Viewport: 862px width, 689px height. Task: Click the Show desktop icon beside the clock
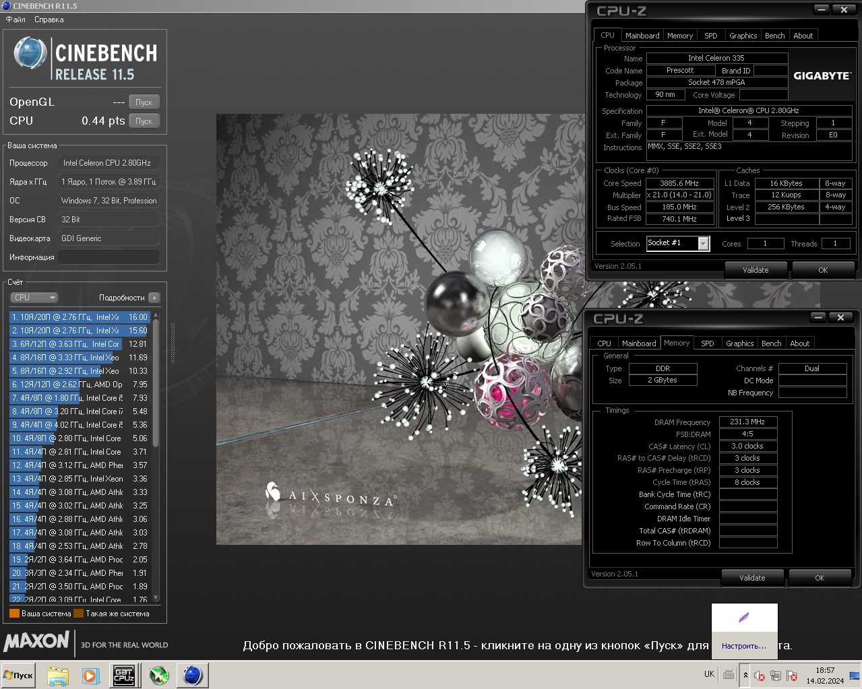pos(855,676)
